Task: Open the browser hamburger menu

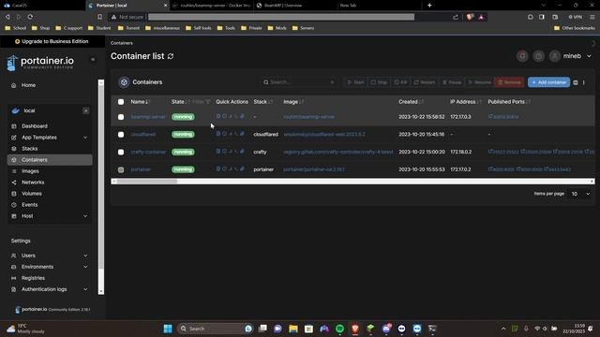Action: (592, 17)
